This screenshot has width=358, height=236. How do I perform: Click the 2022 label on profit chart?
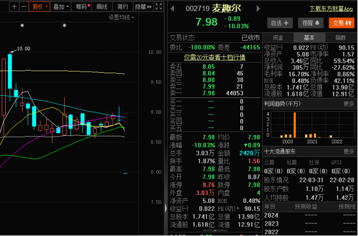337,142
